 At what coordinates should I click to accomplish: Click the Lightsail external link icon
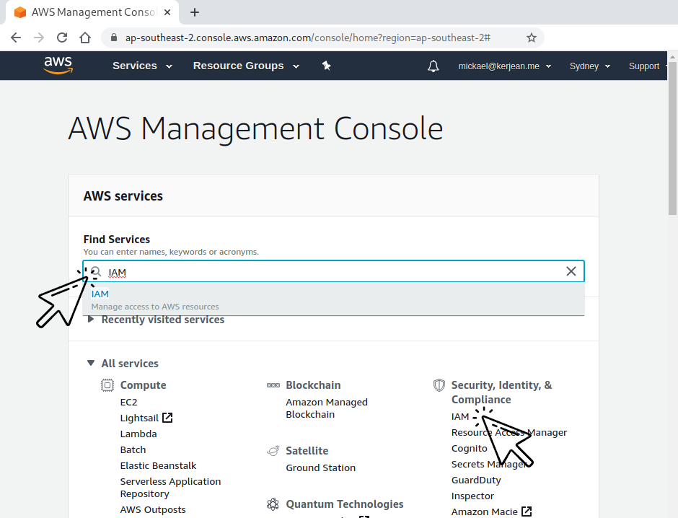pos(167,418)
